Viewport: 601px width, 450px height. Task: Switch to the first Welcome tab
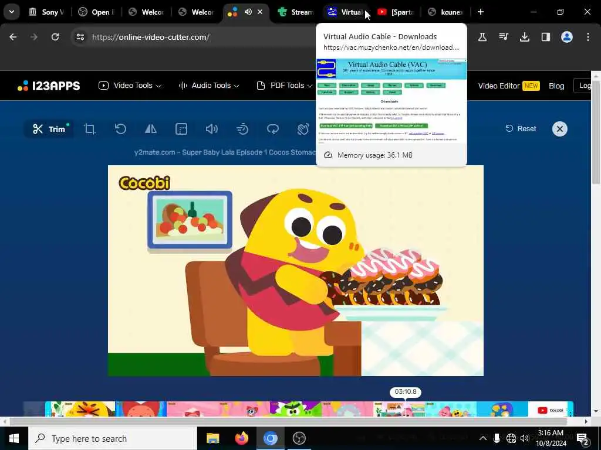(146, 12)
